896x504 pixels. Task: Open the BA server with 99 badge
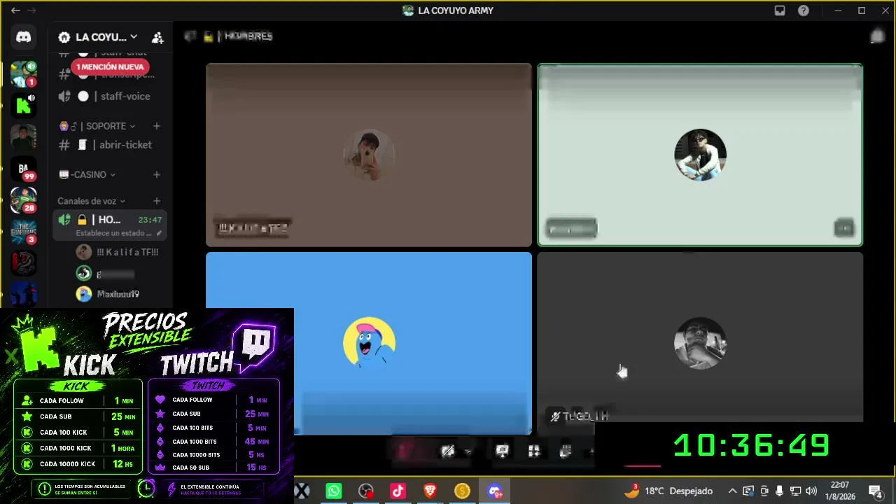click(23, 169)
